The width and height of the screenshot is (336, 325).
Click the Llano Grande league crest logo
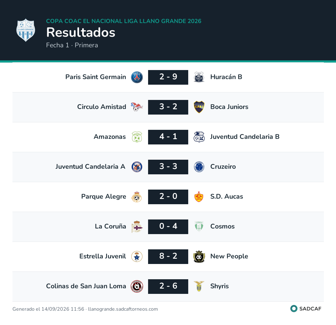tap(26, 30)
